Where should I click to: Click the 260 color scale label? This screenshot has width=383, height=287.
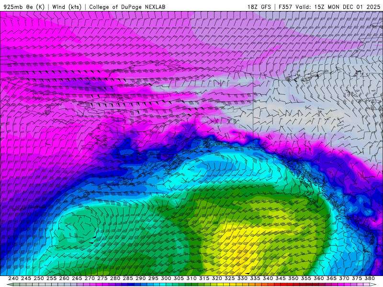coord(64,278)
